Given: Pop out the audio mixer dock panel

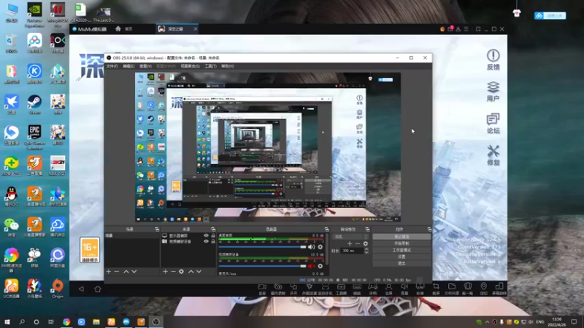Looking at the screenshot, I should pos(326,230).
